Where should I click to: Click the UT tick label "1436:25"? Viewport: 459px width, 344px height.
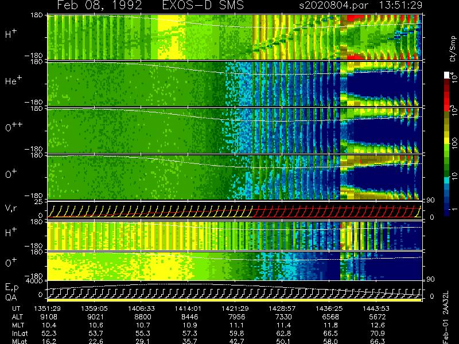click(x=329, y=308)
